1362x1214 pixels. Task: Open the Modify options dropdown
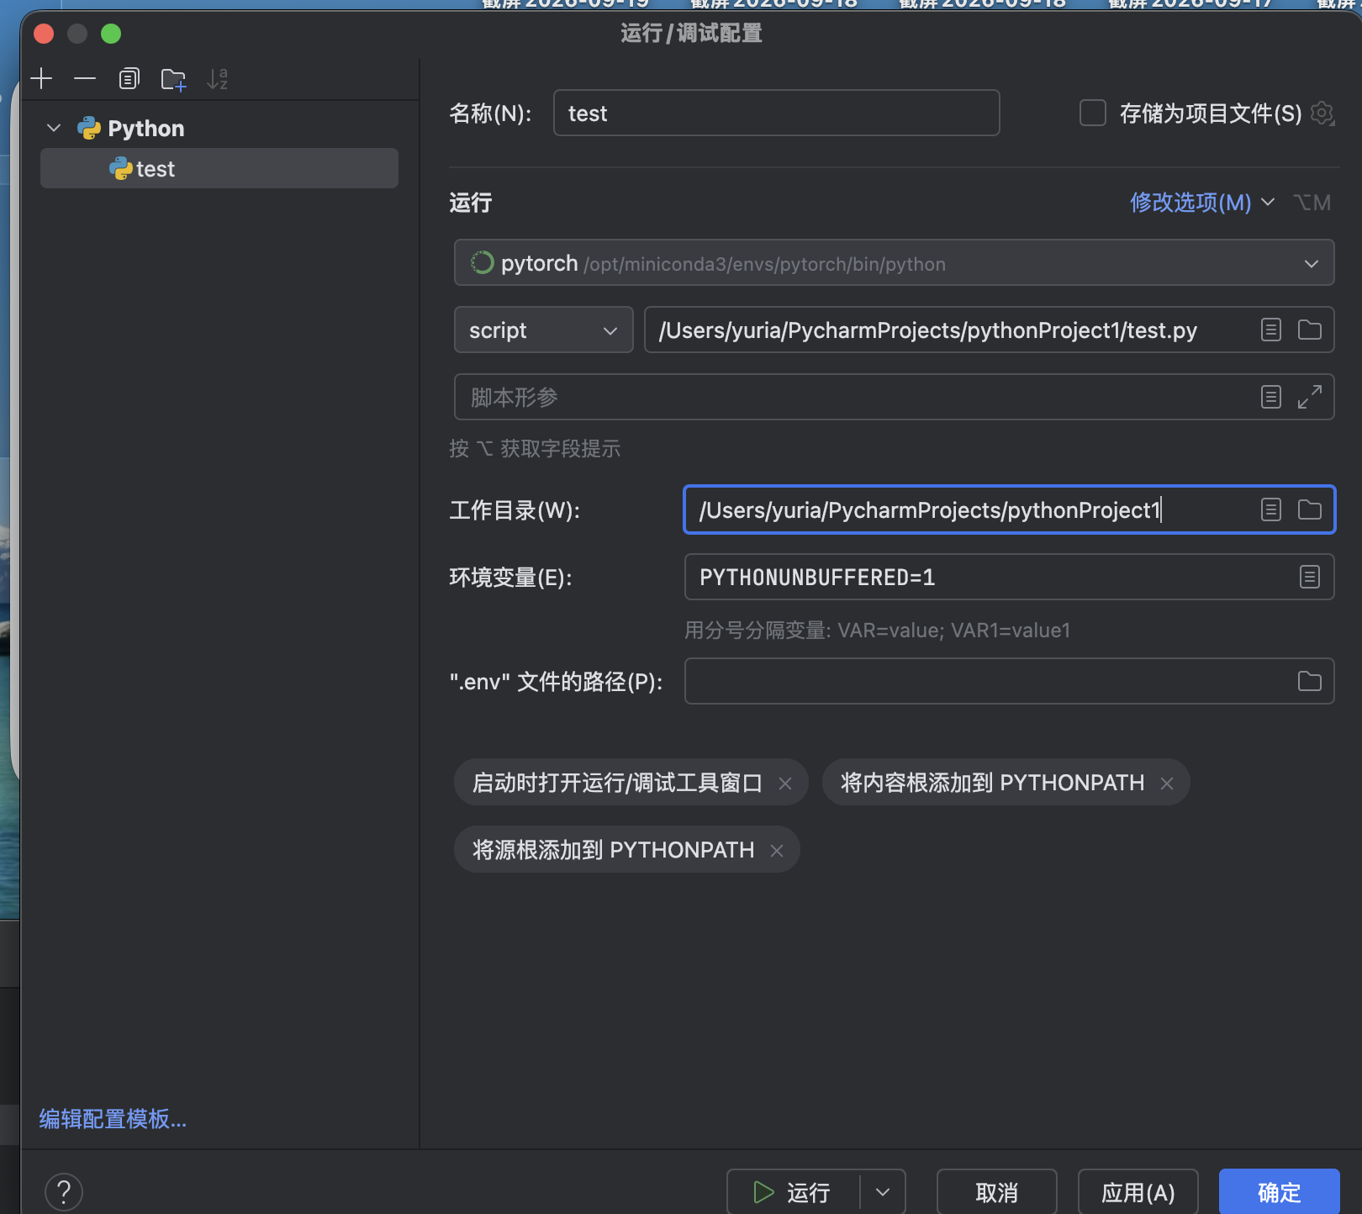(1201, 203)
